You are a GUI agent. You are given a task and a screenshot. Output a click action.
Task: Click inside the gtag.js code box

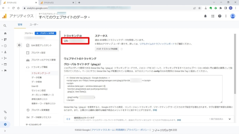pos(143,89)
